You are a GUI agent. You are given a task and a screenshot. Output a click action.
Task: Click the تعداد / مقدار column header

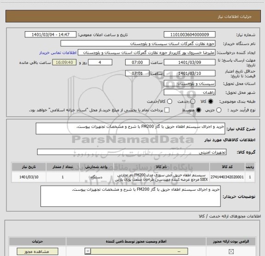coord(63,167)
